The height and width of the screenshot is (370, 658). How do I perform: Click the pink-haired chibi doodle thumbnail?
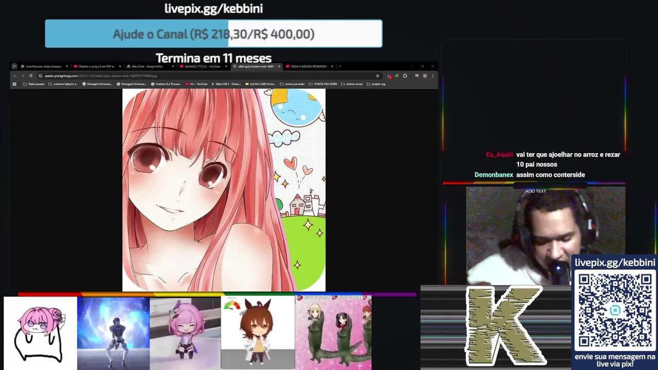[40, 333]
